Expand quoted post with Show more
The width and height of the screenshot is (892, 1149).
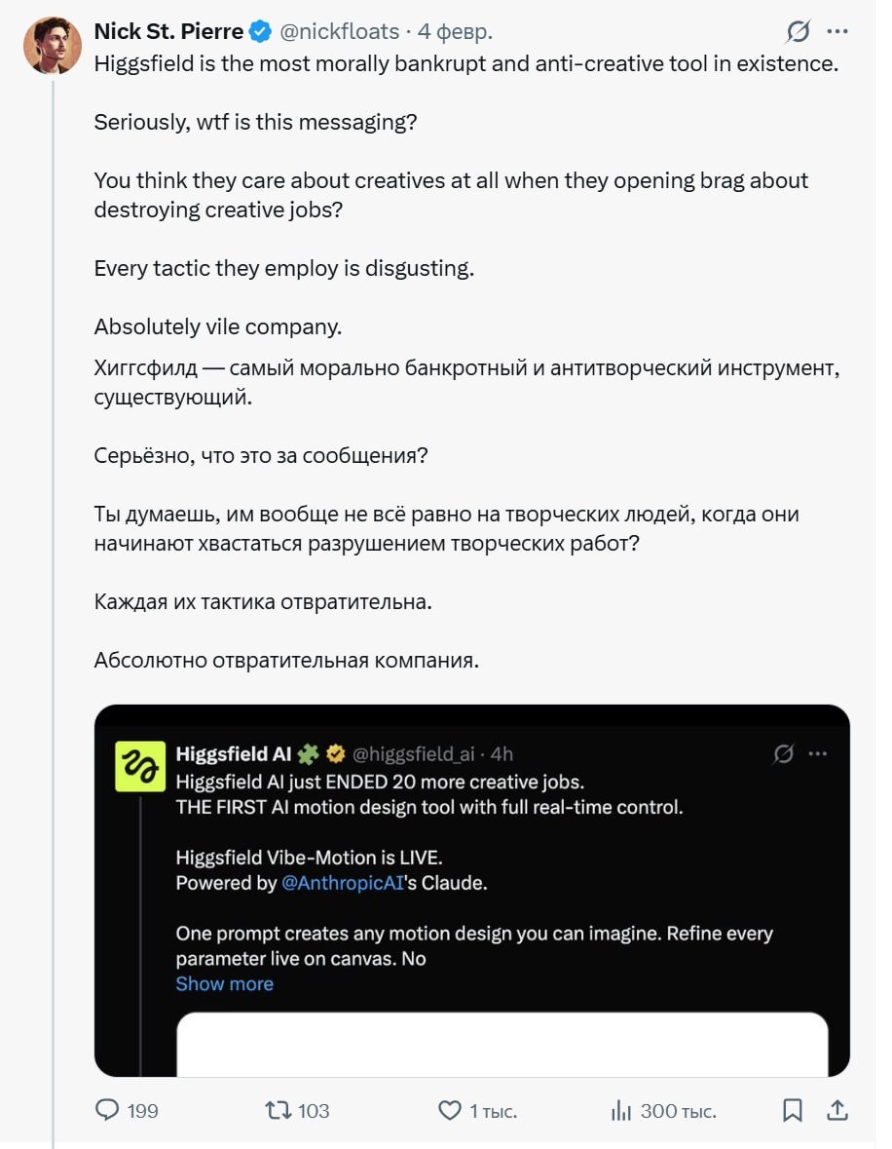(224, 983)
